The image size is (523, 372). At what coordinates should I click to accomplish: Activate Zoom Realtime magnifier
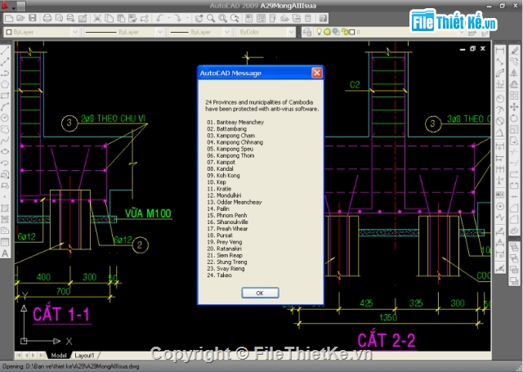211,18
